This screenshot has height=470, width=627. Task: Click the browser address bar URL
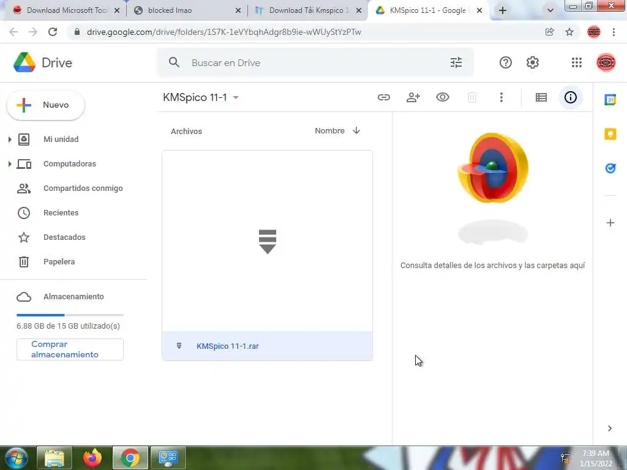[x=224, y=32]
